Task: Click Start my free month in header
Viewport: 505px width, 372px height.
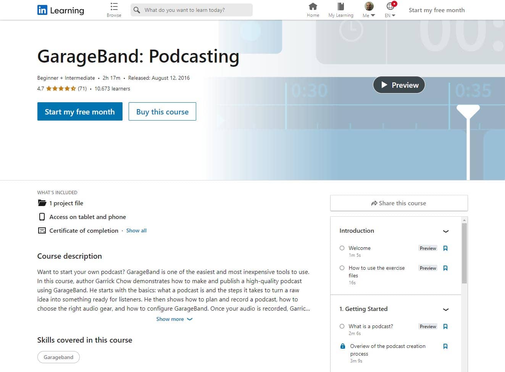Action: 436,10
